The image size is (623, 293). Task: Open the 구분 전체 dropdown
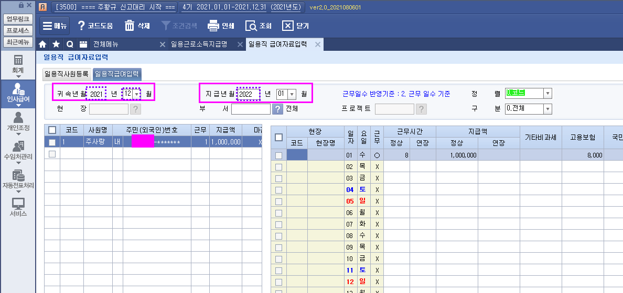pos(547,109)
